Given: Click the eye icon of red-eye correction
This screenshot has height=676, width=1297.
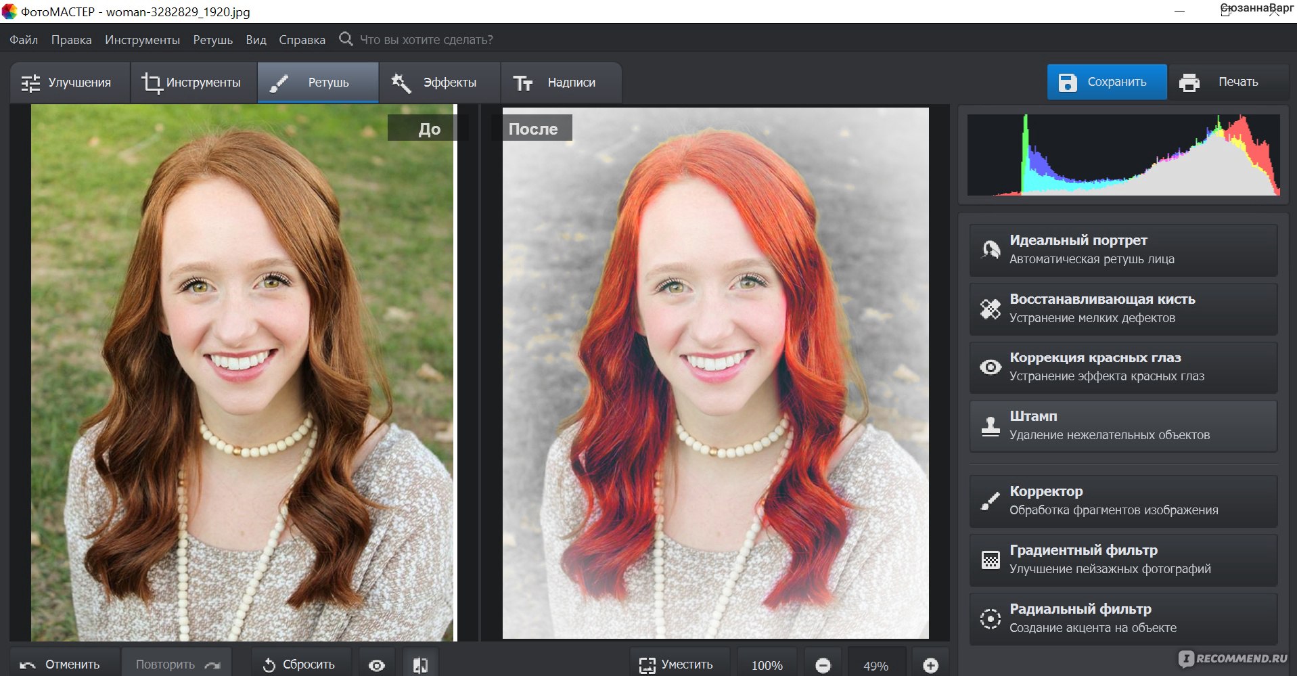Looking at the screenshot, I should pos(991,367).
